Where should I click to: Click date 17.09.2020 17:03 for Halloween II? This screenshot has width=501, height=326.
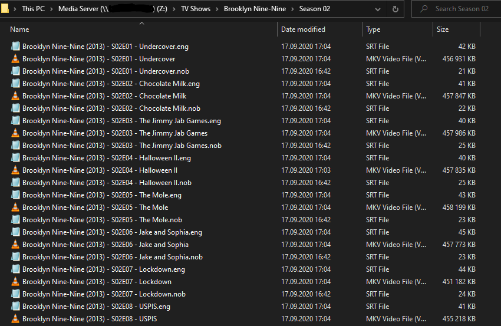306,170
